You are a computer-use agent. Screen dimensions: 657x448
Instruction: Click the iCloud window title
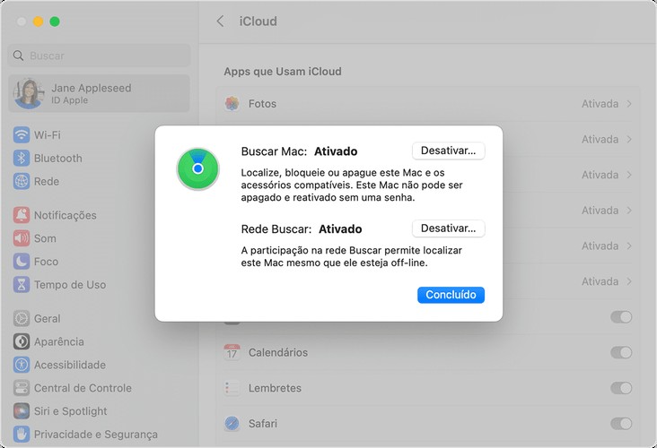(x=258, y=22)
